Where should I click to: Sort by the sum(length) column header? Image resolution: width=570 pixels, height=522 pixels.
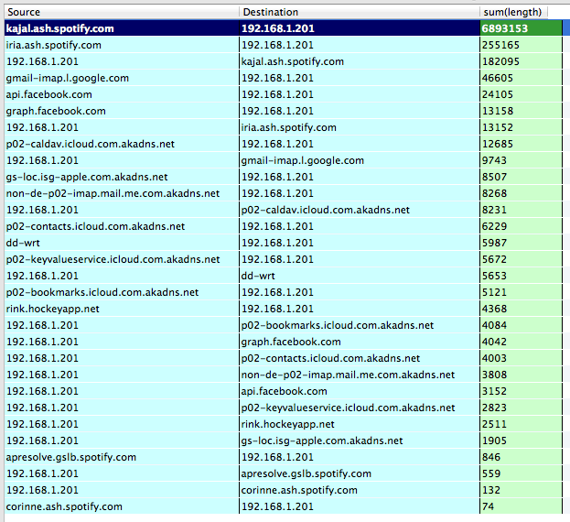513,12
